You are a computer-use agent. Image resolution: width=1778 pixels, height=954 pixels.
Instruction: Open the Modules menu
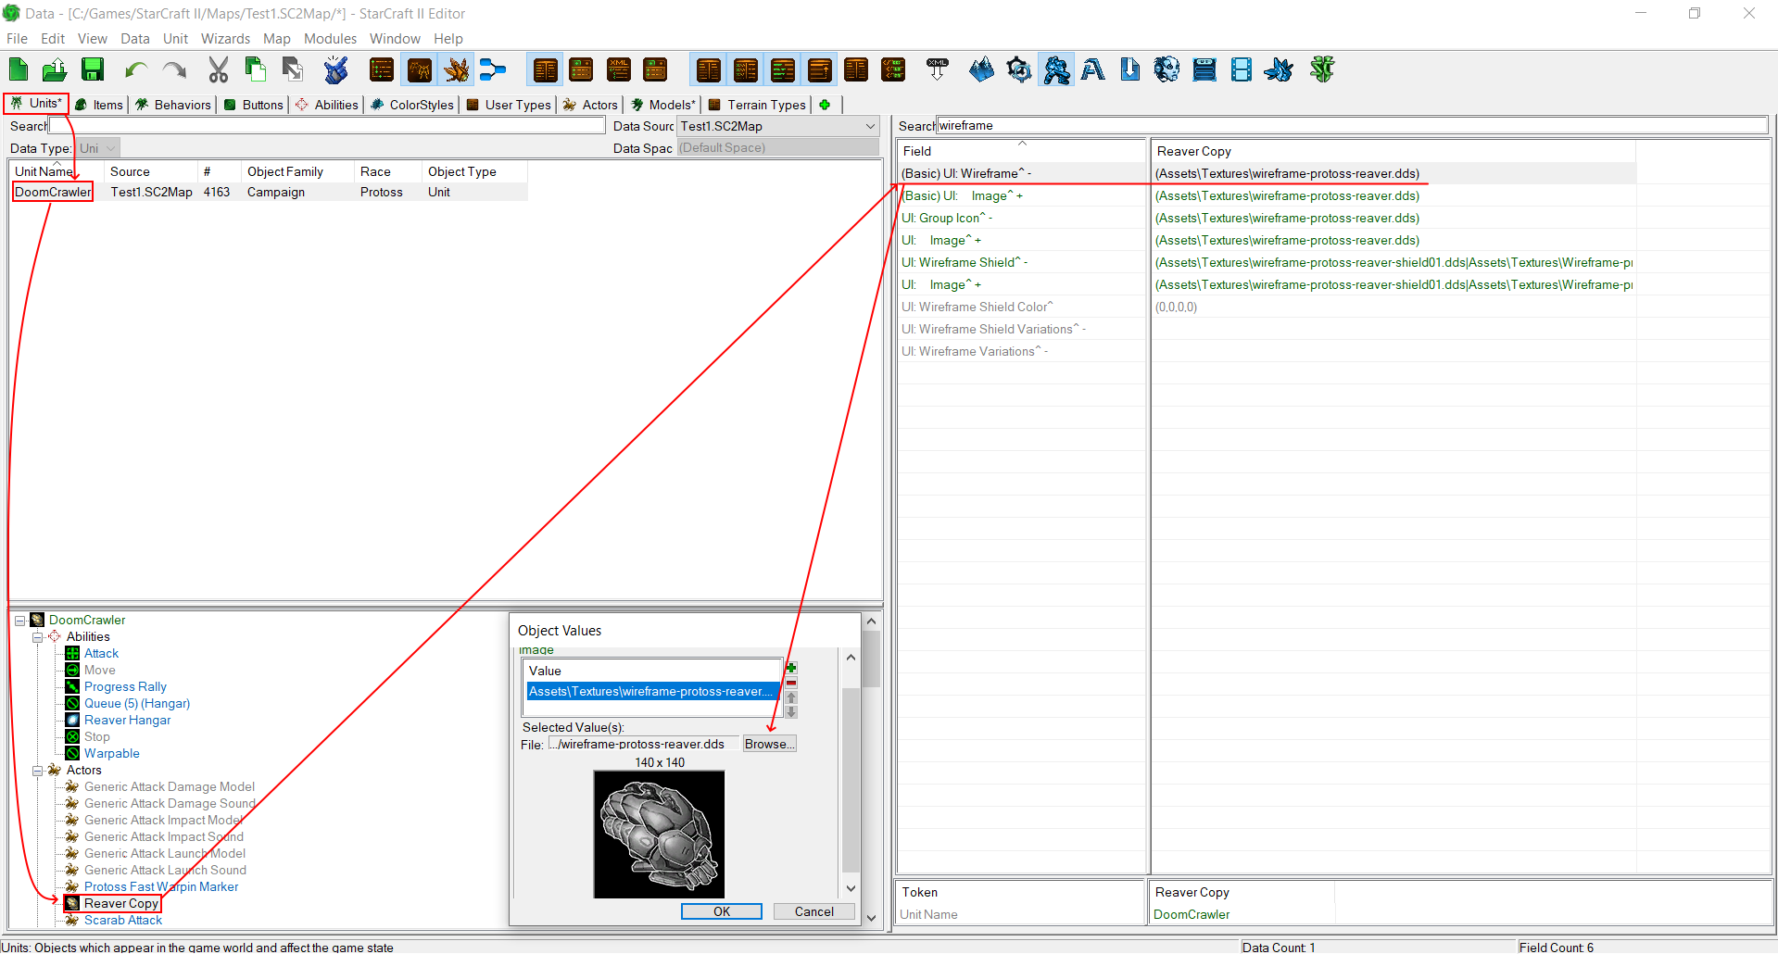[x=330, y=39]
